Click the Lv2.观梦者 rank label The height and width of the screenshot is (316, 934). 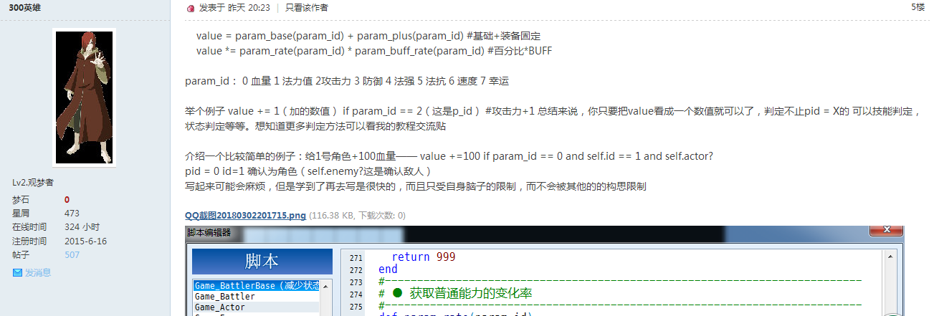(32, 183)
